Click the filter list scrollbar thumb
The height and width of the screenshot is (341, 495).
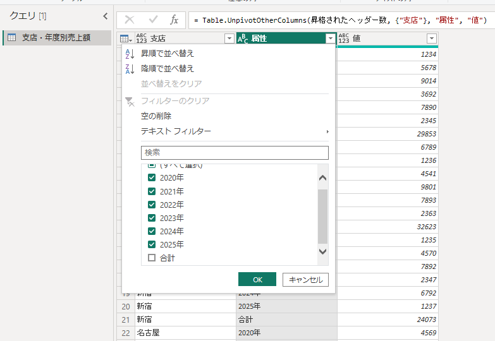pyautogui.click(x=322, y=217)
